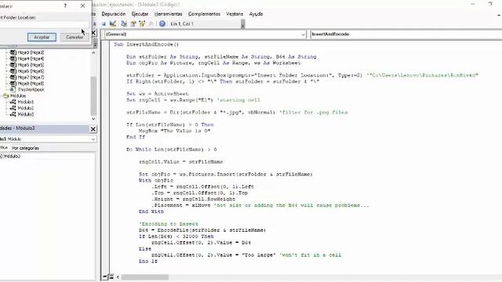This screenshot has width=502, height=282.
Task: Select Hoja5 (Hoja5) in the project tree
Action: pos(31,65)
